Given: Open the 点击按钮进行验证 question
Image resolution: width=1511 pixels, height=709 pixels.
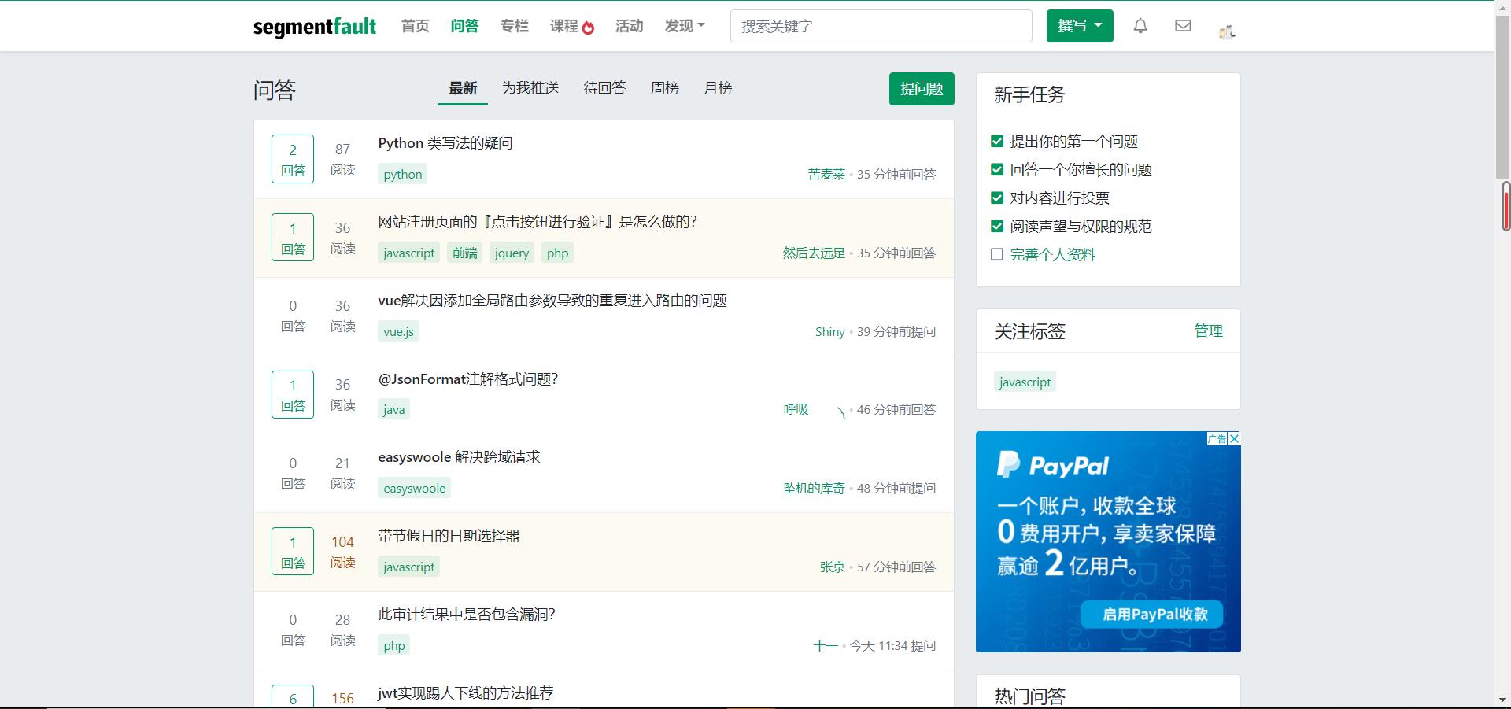Looking at the screenshot, I should [x=538, y=222].
